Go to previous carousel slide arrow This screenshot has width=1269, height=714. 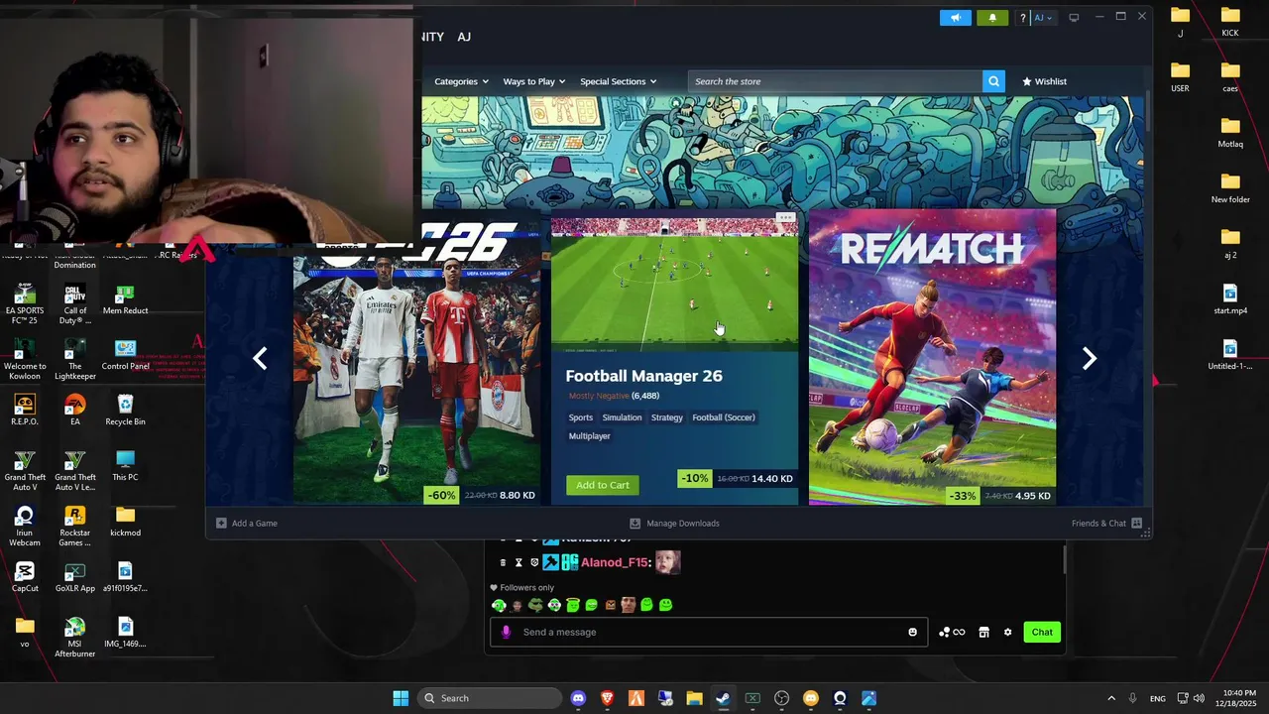tap(260, 359)
